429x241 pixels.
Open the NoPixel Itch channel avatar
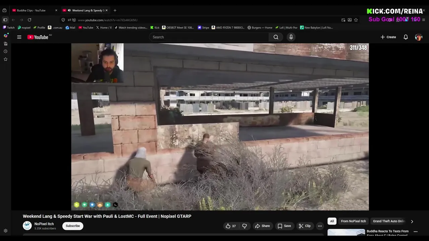[27, 226]
